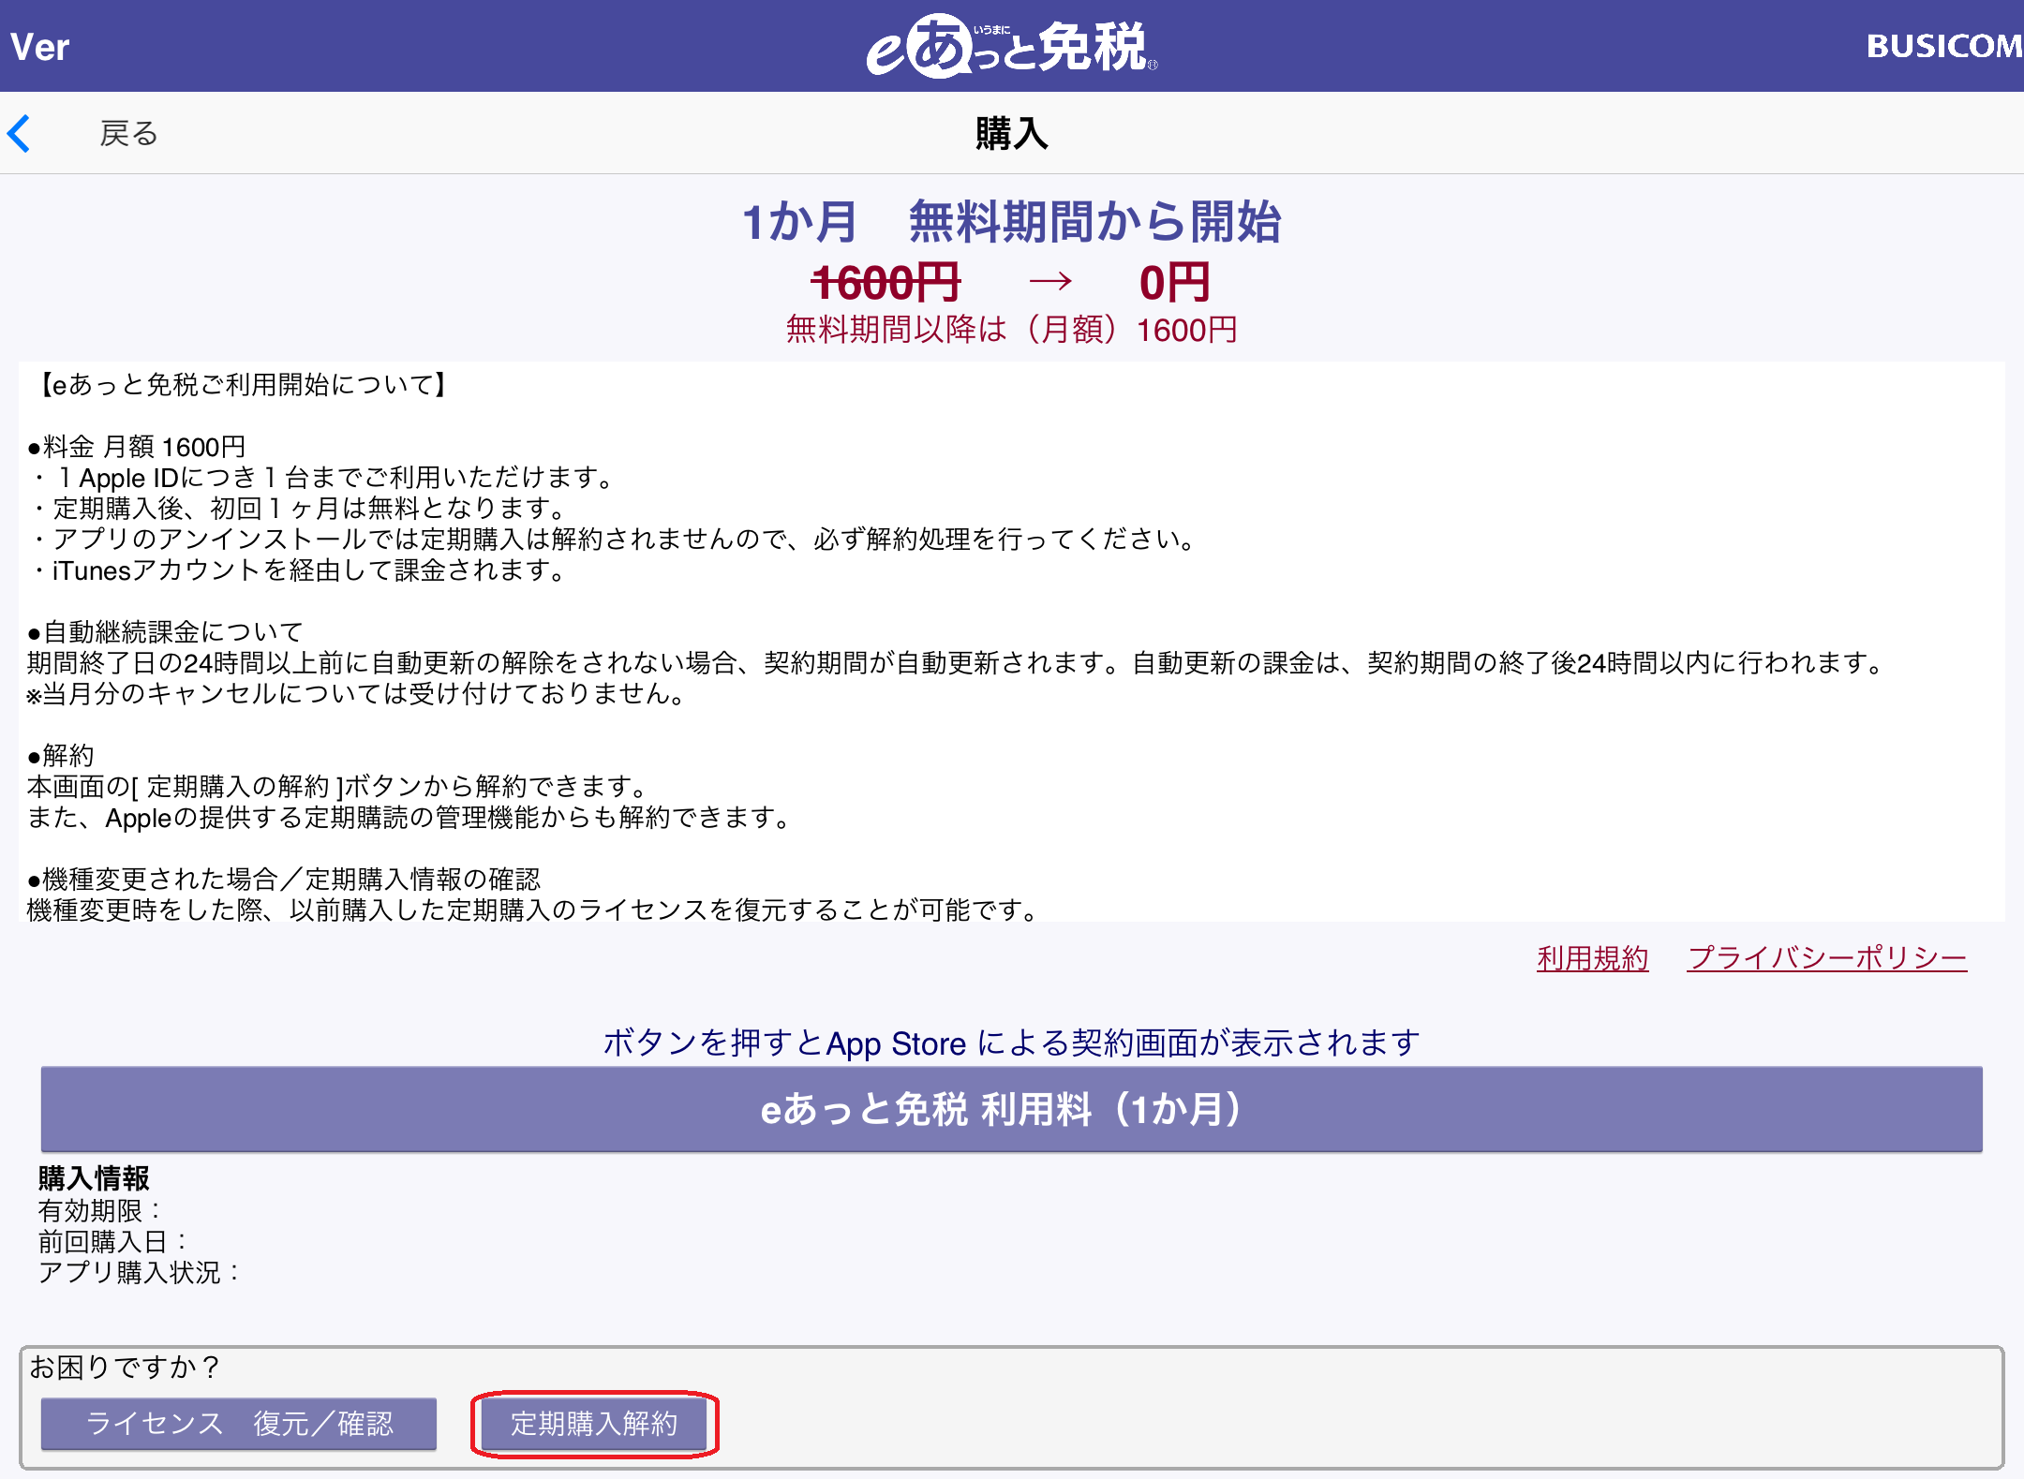
Task: Click the アプリのアンインストール warning line
Action: [x=615, y=540]
